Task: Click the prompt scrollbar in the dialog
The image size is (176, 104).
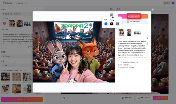Action: (x=148, y=43)
